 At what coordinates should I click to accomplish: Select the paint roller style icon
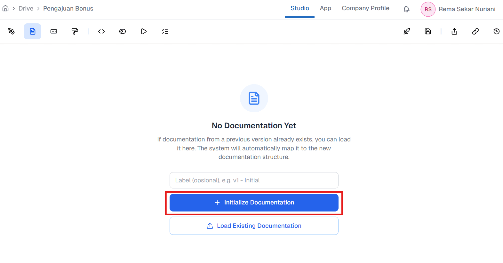(75, 31)
